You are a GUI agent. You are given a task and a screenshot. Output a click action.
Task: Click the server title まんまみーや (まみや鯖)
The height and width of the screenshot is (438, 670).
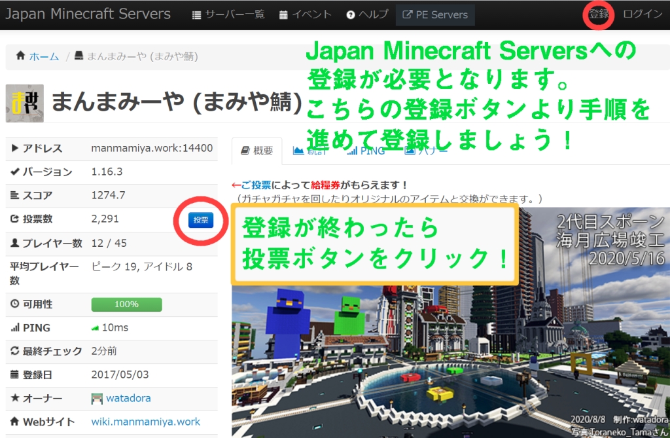(177, 102)
